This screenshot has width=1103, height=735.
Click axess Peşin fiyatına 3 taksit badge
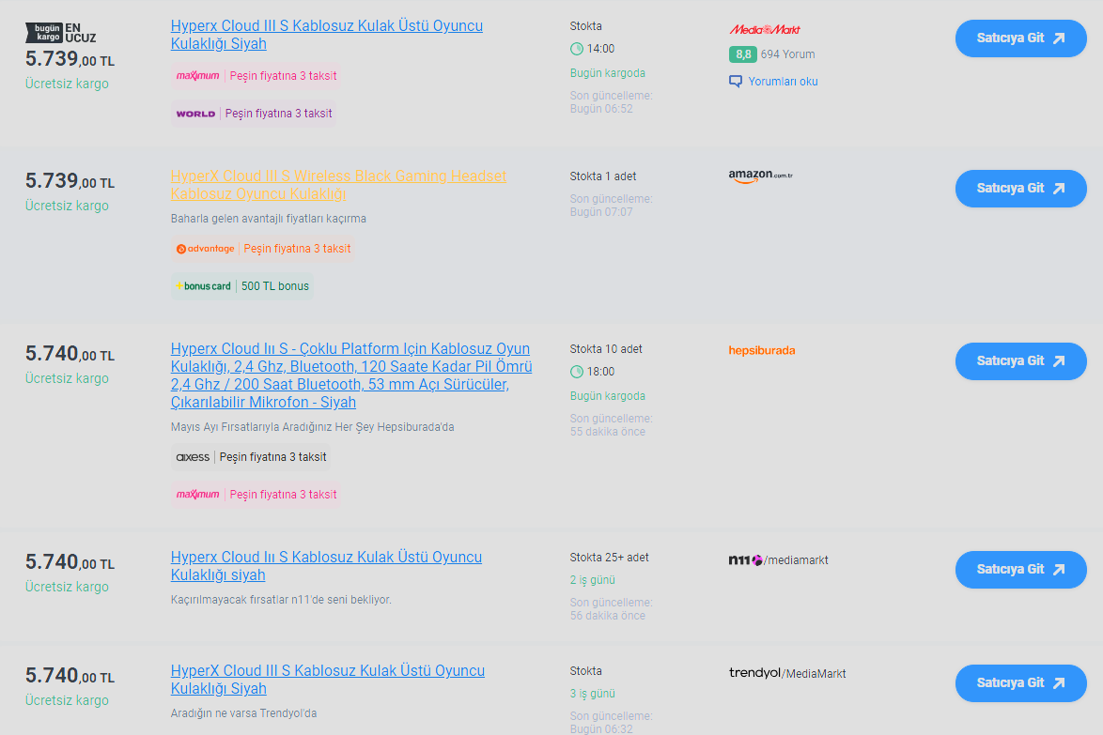tap(251, 457)
